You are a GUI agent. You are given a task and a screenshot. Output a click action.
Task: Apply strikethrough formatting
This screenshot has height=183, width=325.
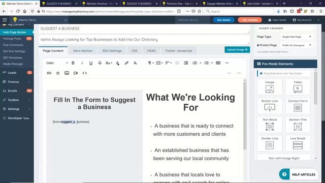coord(100,63)
